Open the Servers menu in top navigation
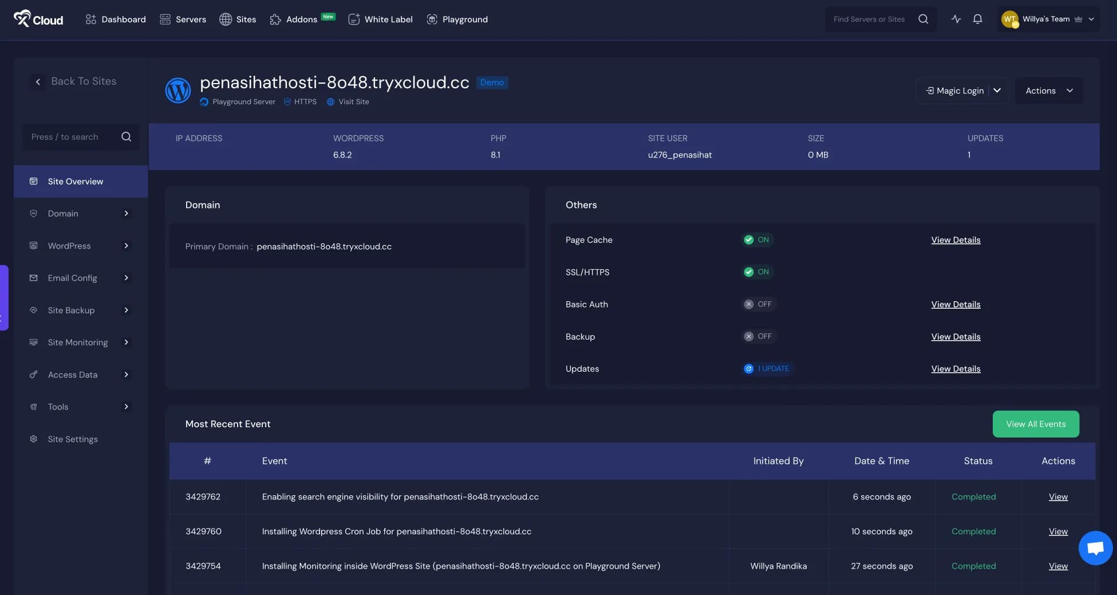The image size is (1117, 595). coord(183,19)
